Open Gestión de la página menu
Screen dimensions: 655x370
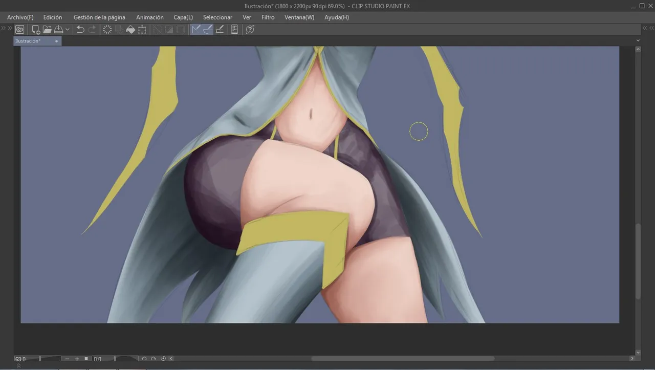(99, 17)
